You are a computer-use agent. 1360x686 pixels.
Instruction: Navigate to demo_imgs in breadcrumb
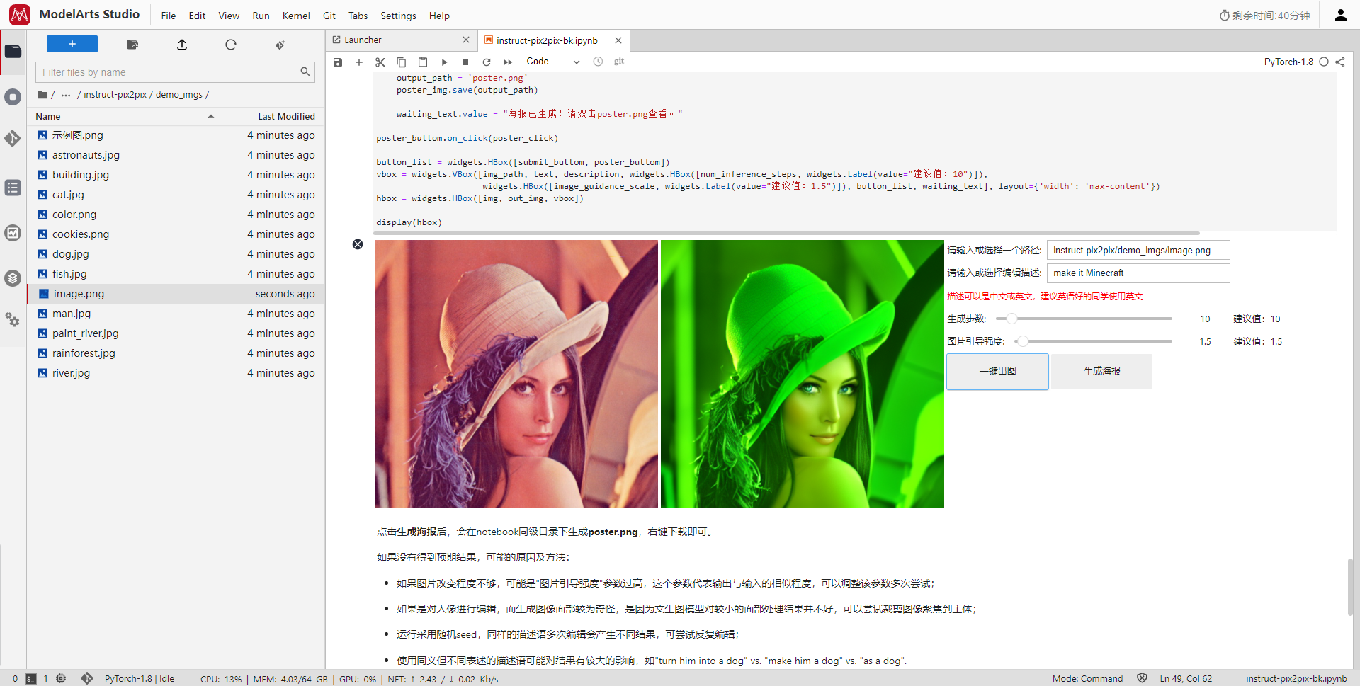click(179, 95)
